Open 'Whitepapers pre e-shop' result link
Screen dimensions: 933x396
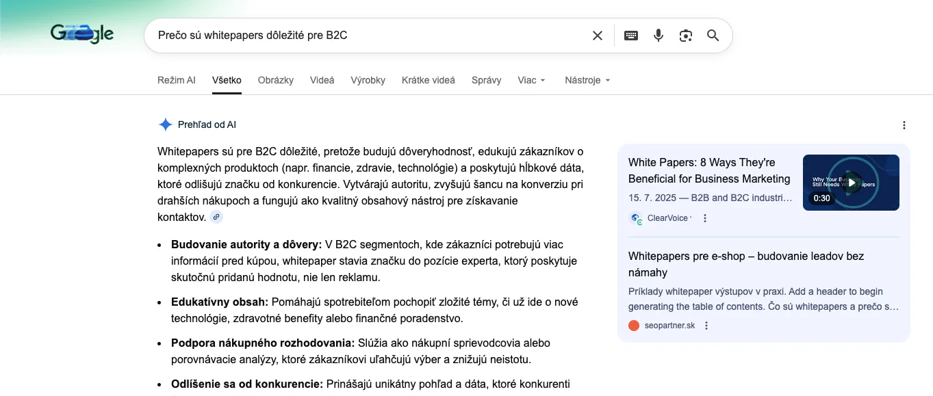(746, 264)
